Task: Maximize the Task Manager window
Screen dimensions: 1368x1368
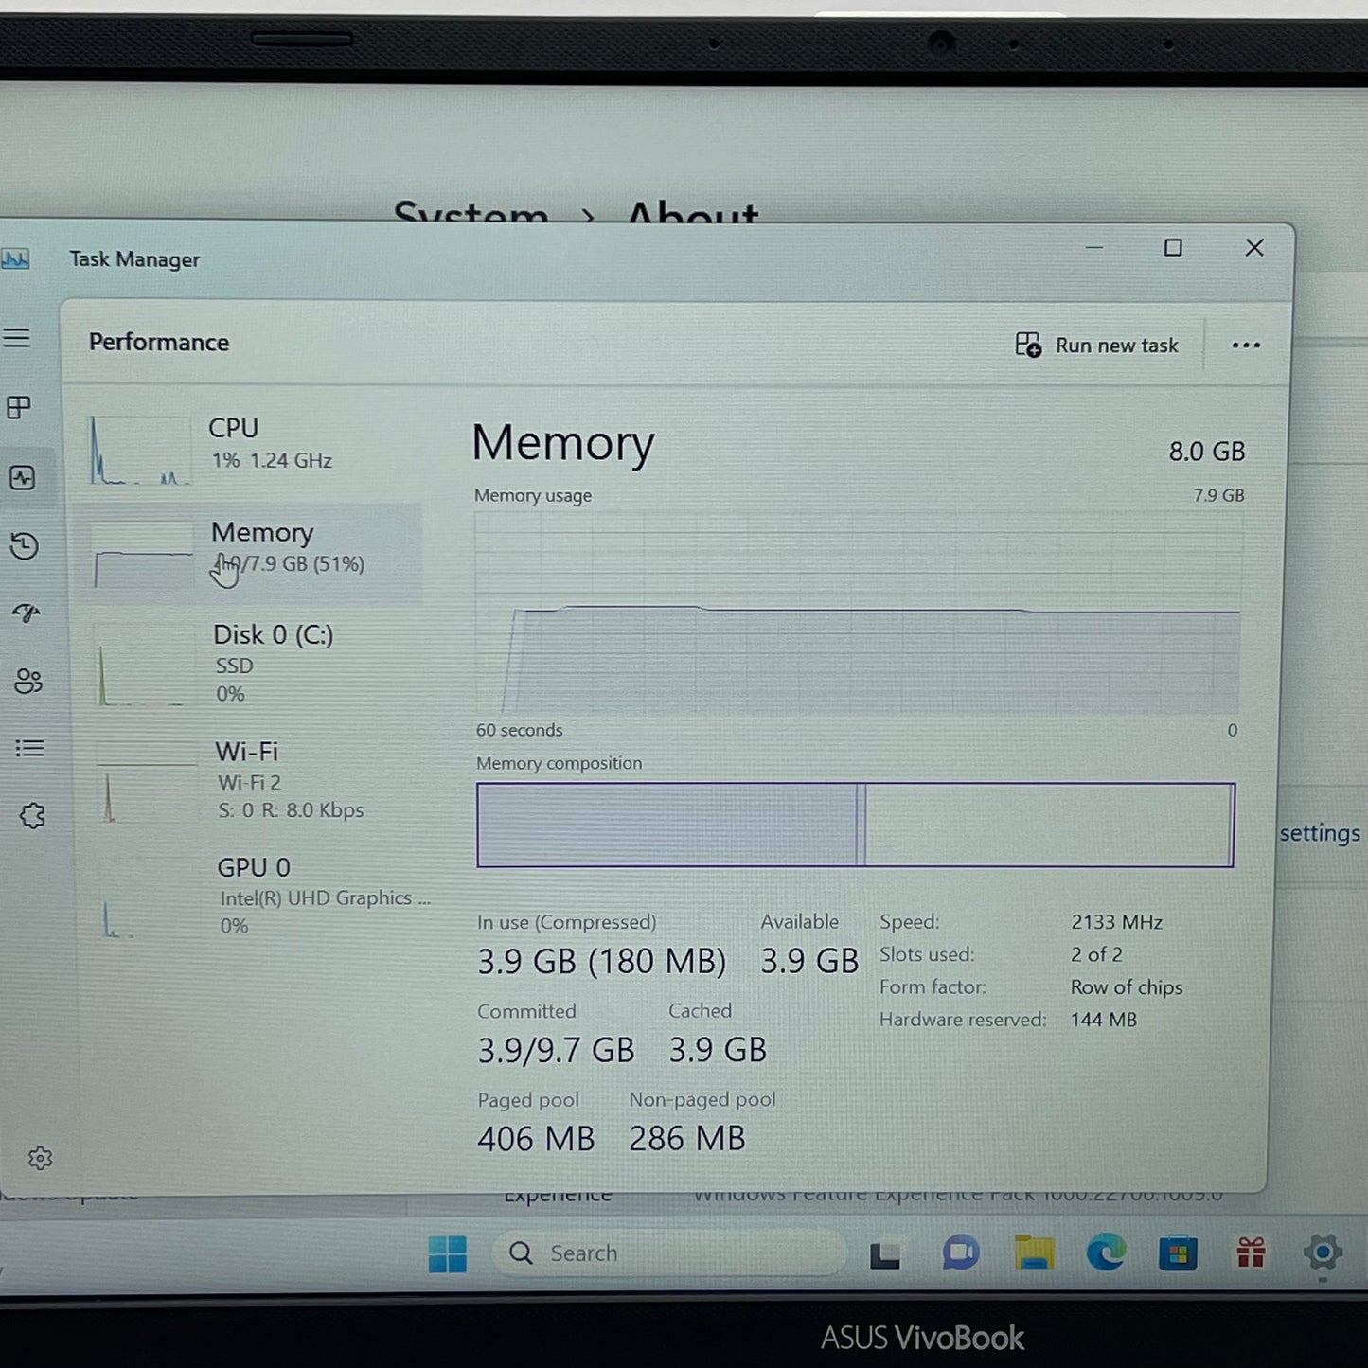Action: [1173, 247]
